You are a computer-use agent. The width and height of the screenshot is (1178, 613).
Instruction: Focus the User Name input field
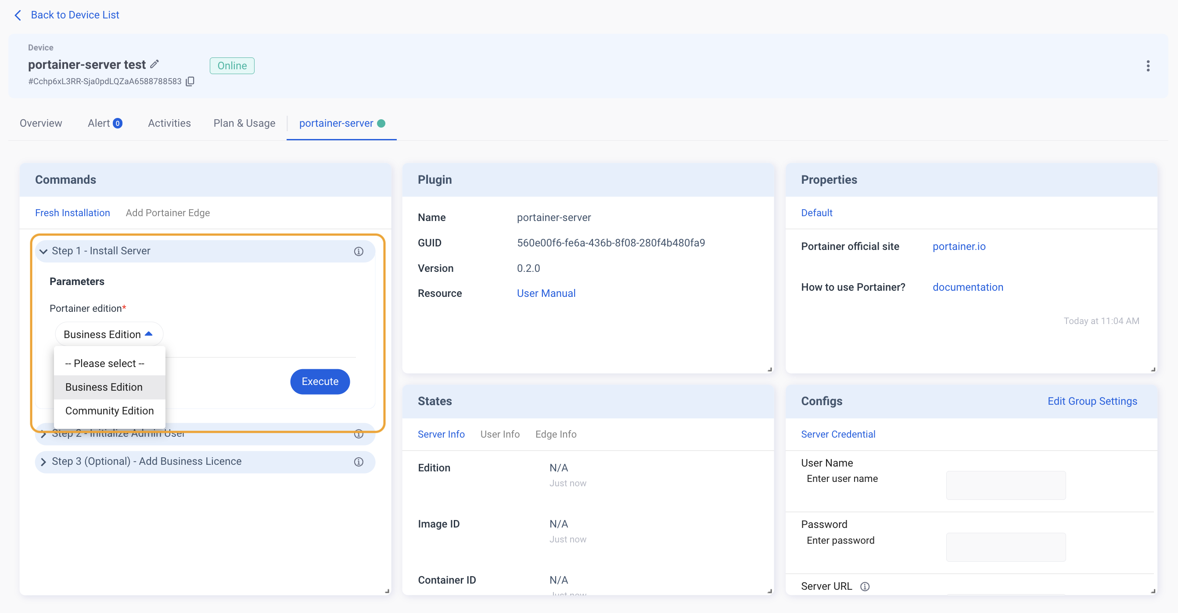coord(1006,485)
